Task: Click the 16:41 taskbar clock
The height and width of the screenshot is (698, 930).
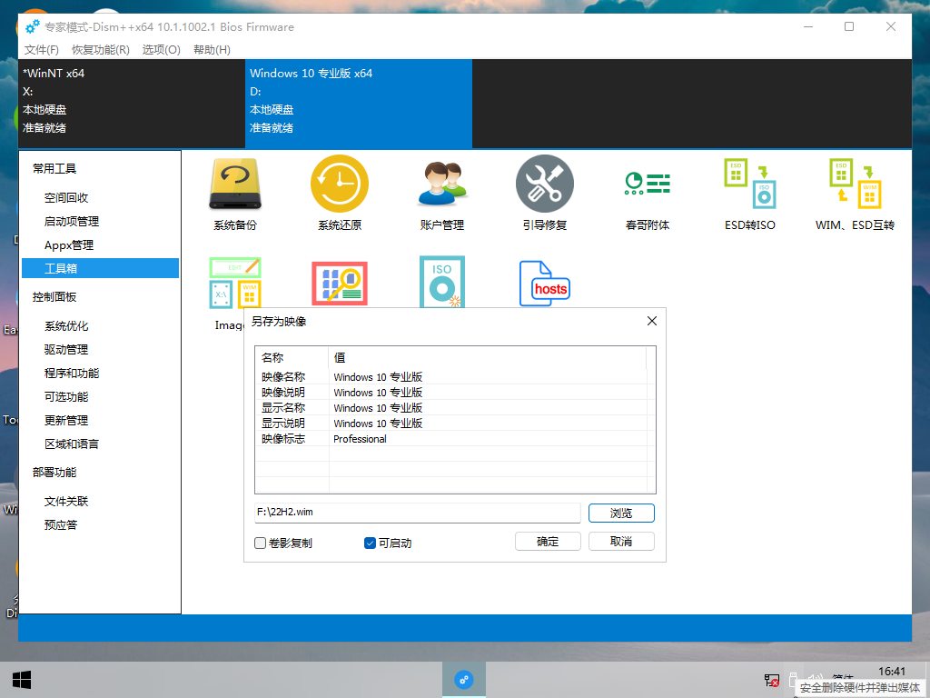Action: 892,672
